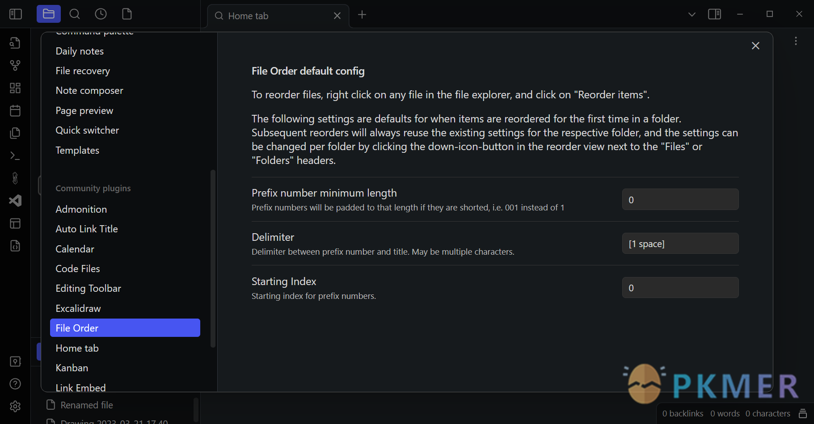Expand the tab list dropdown chevron
This screenshot has height=424, width=814.
(x=692, y=14)
